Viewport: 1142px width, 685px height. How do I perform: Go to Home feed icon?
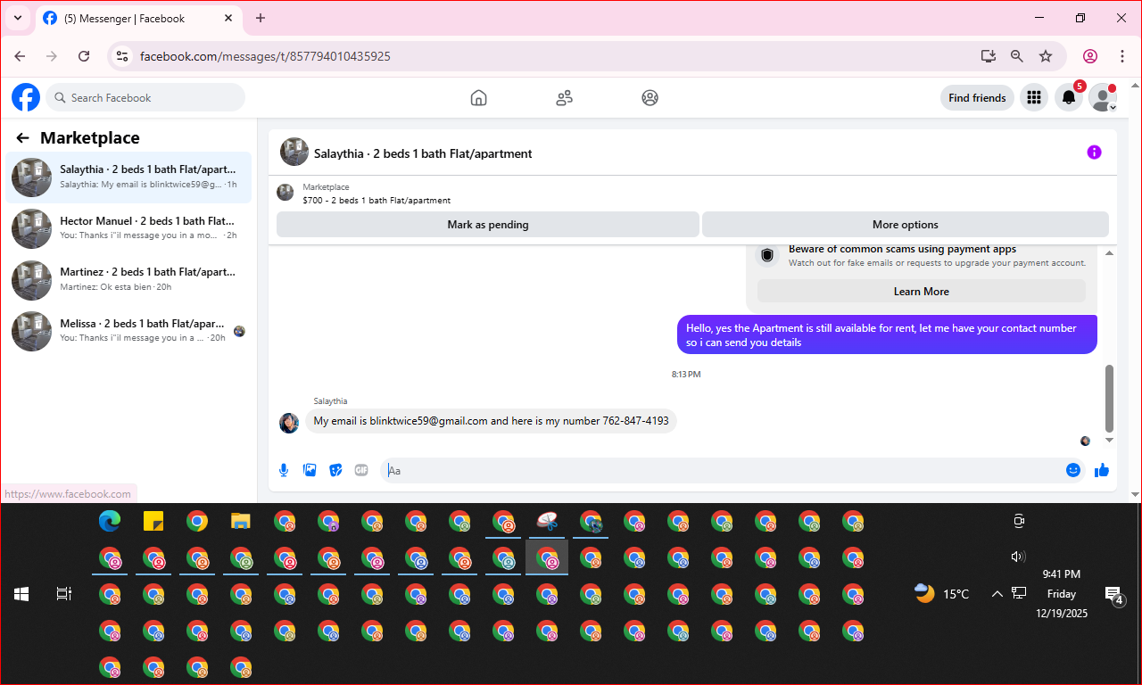479,98
